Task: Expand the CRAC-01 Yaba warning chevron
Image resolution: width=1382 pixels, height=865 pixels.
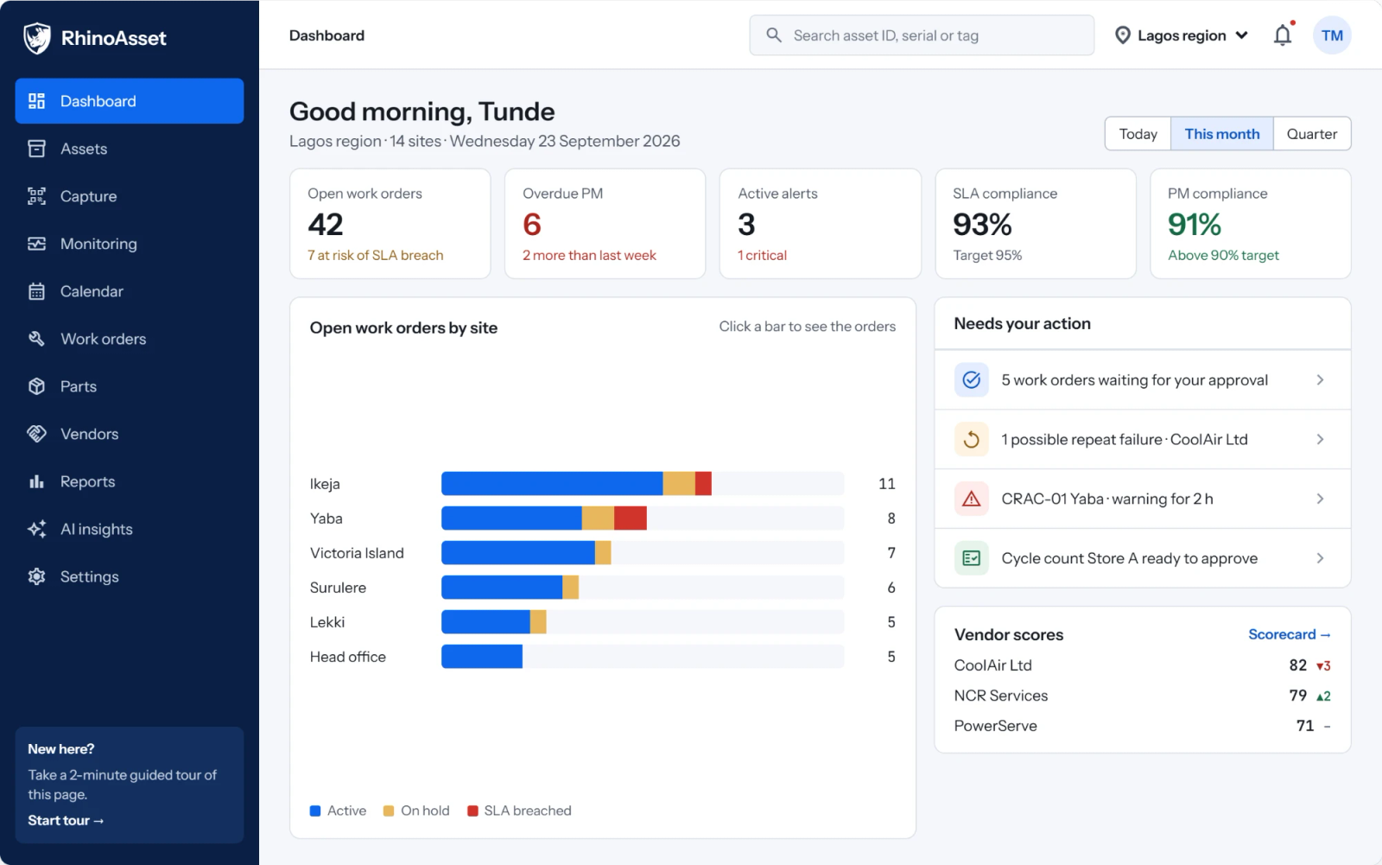Action: point(1320,499)
